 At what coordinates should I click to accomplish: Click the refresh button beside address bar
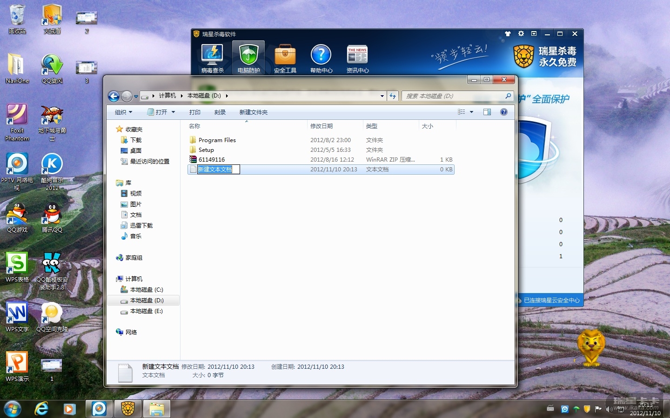(x=393, y=96)
